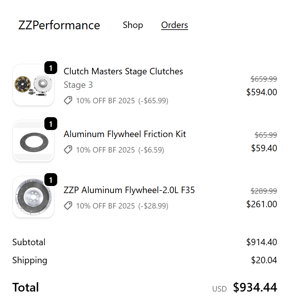Click the Total amount $934.44
This screenshot has height=307, width=298.
[255, 287]
